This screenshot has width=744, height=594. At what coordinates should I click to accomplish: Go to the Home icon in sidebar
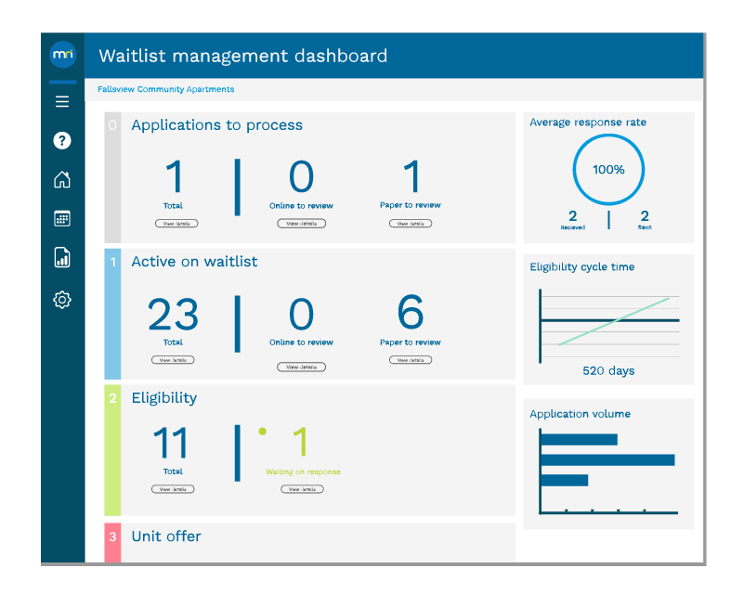point(62,180)
